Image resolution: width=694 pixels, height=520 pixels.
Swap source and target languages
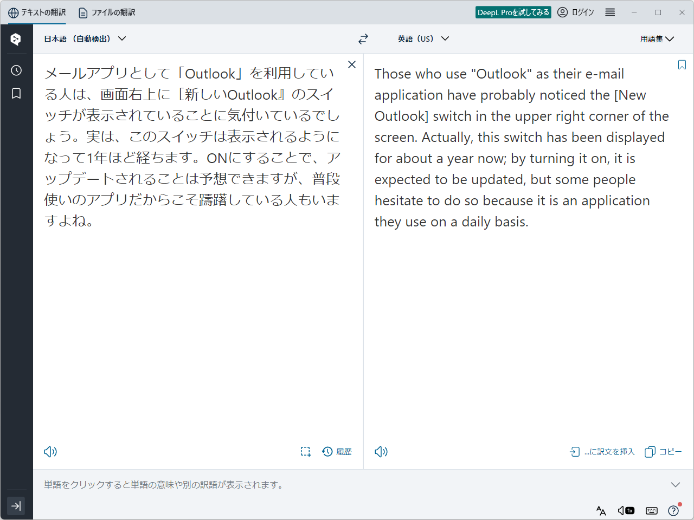click(363, 38)
